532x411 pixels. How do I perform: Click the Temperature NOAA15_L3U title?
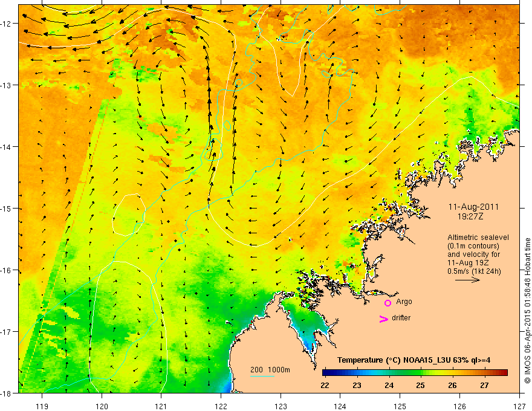pyautogui.click(x=414, y=360)
